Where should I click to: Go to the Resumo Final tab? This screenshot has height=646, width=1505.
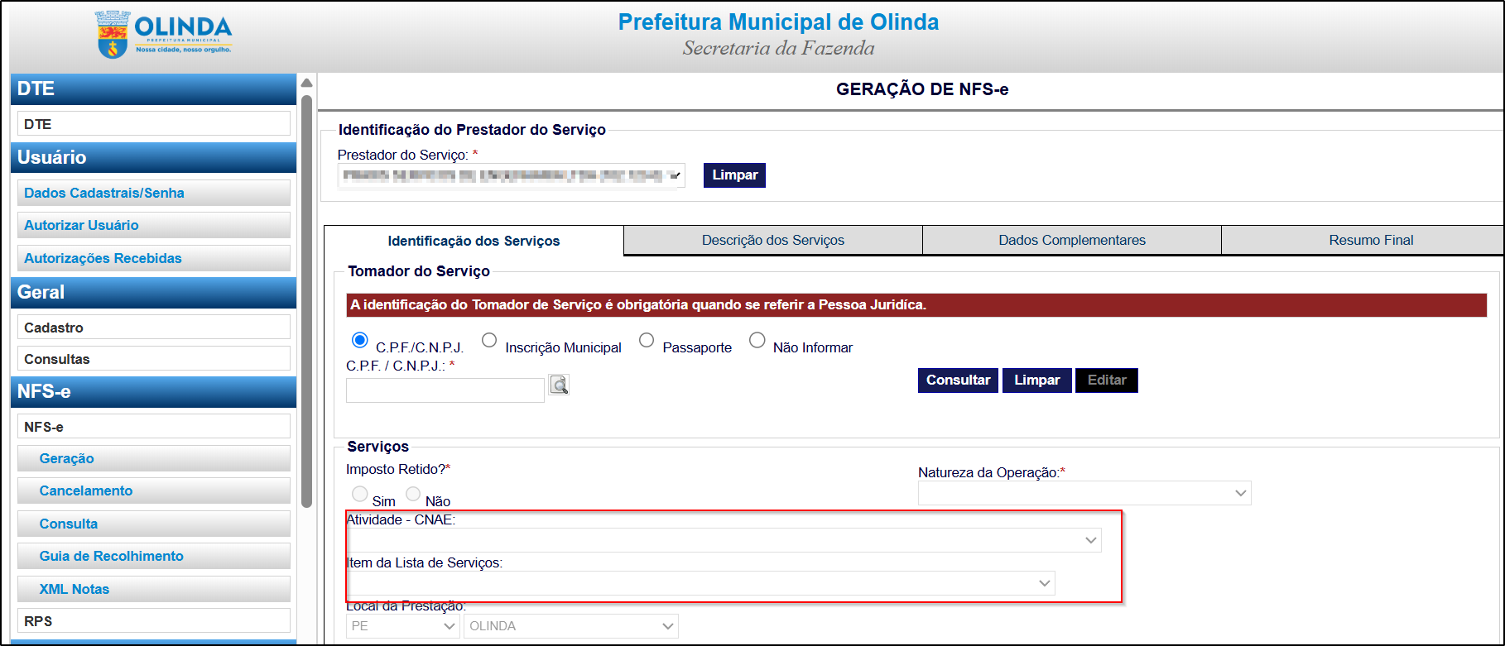coord(1370,240)
